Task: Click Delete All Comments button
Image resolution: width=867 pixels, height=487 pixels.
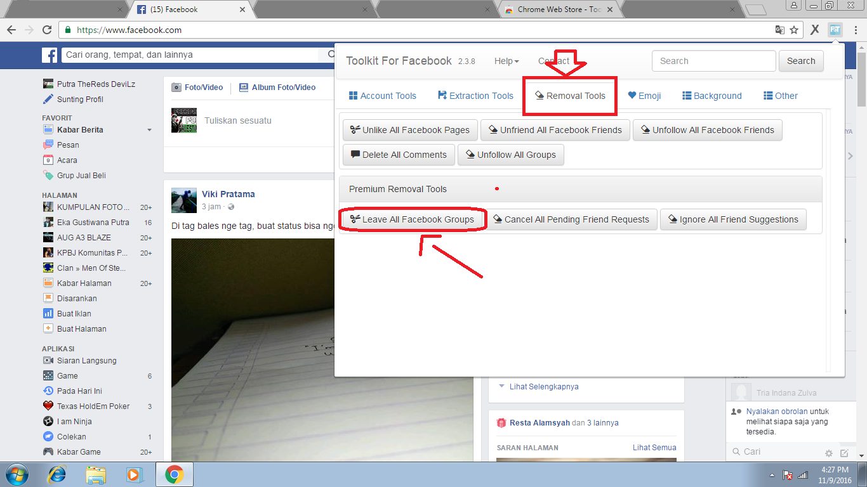Action: [399, 155]
